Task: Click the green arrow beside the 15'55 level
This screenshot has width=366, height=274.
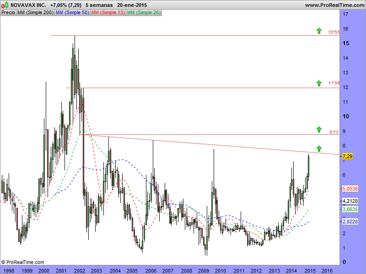Action: pos(319,31)
